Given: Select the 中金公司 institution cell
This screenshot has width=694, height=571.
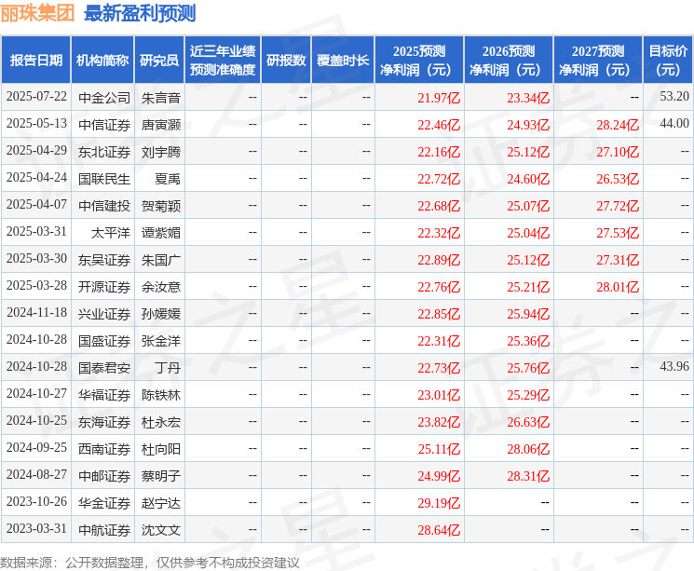Looking at the screenshot, I should pyautogui.click(x=104, y=98).
